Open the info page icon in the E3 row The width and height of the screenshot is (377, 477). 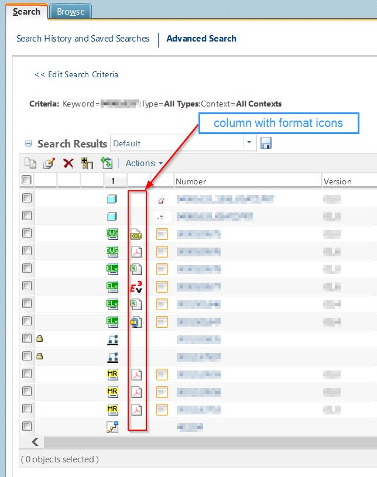tap(162, 287)
